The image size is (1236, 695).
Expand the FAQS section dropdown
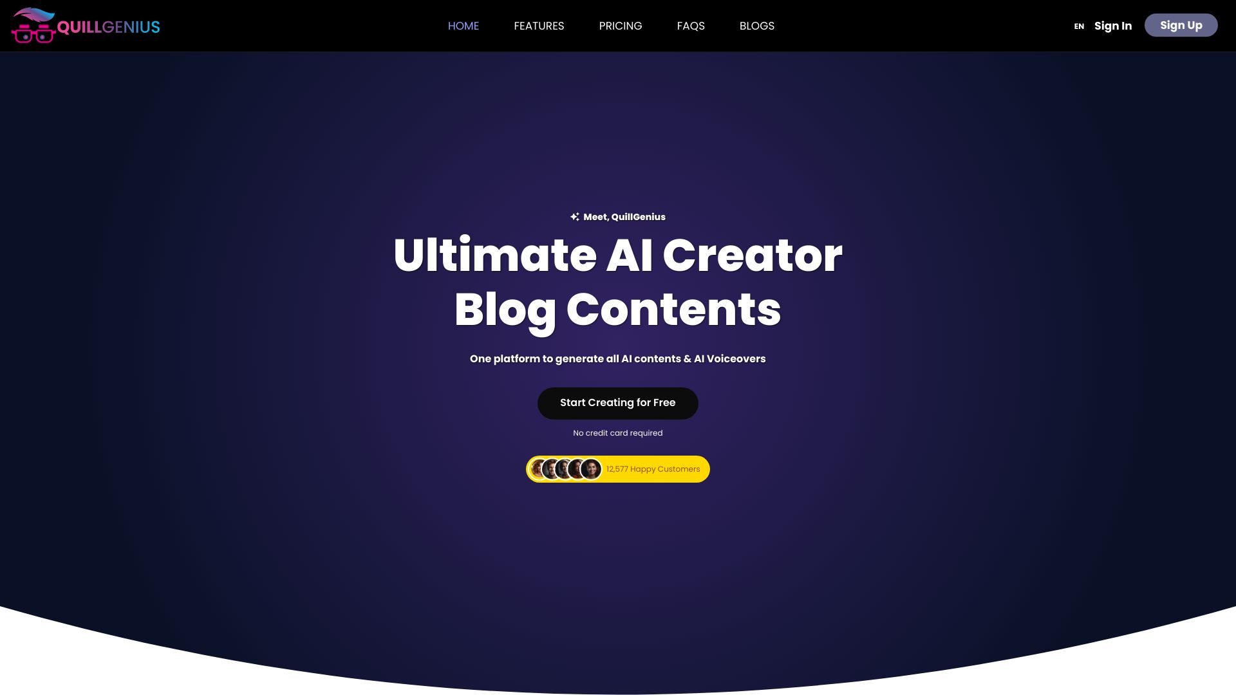point(690,26)
